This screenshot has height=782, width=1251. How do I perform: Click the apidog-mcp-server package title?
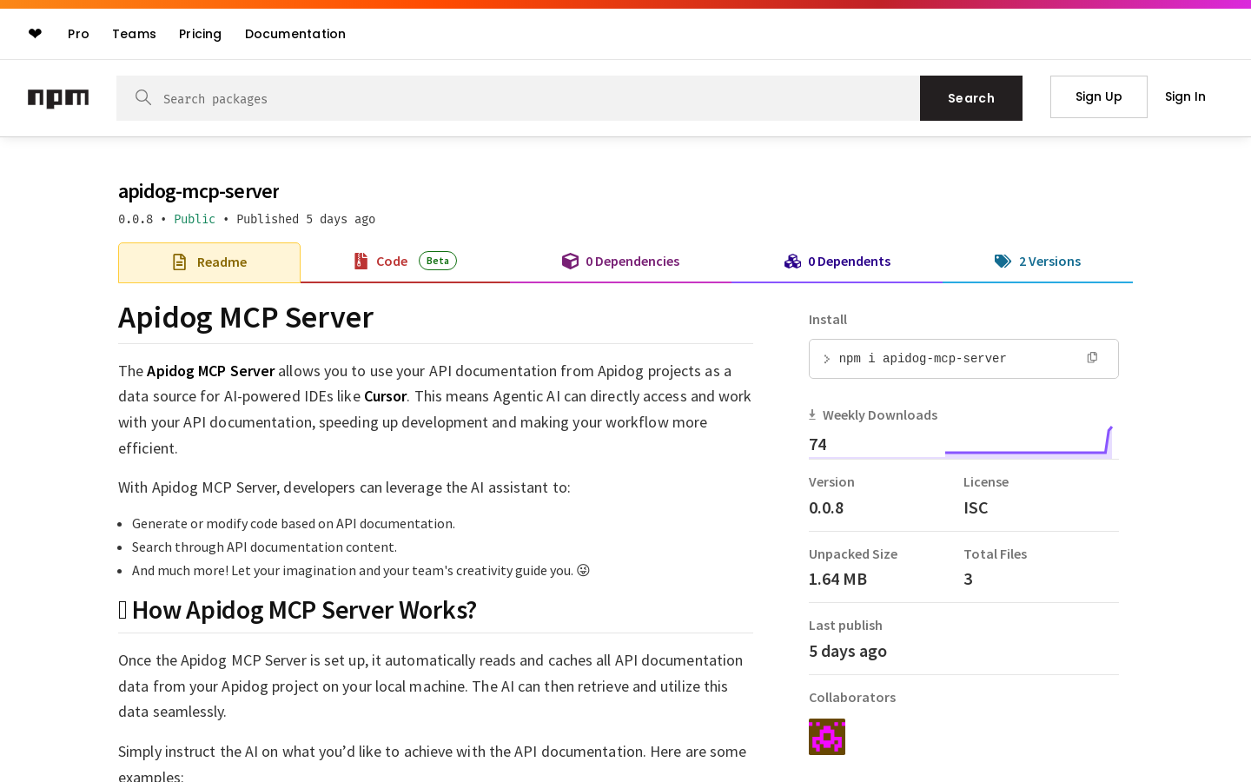(x=199, y=191)
